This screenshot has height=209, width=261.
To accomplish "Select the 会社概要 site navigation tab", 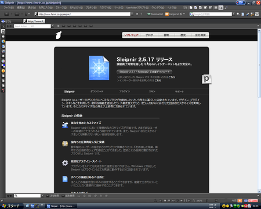I will click(x=200, y=35).
